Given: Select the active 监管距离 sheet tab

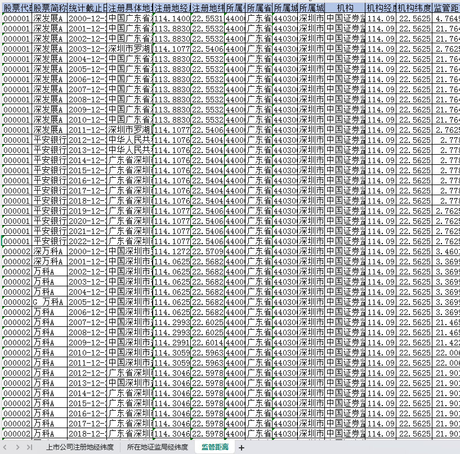Looking at the screenshot, I should tap(215, 447).
